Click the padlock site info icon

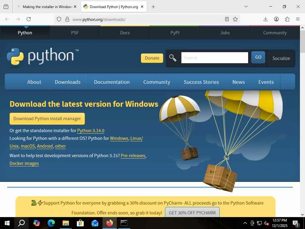point(67,19)
